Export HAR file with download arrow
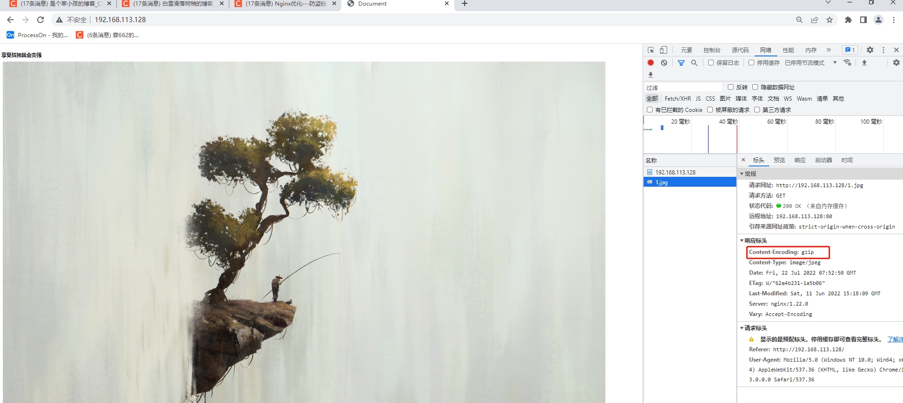The height and width of the screenshot is (403, 903). pyautogui.click(x=651, y=74)
